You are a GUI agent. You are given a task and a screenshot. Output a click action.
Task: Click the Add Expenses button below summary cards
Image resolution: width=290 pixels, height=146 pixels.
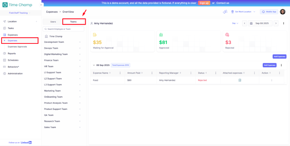(279, 56)
